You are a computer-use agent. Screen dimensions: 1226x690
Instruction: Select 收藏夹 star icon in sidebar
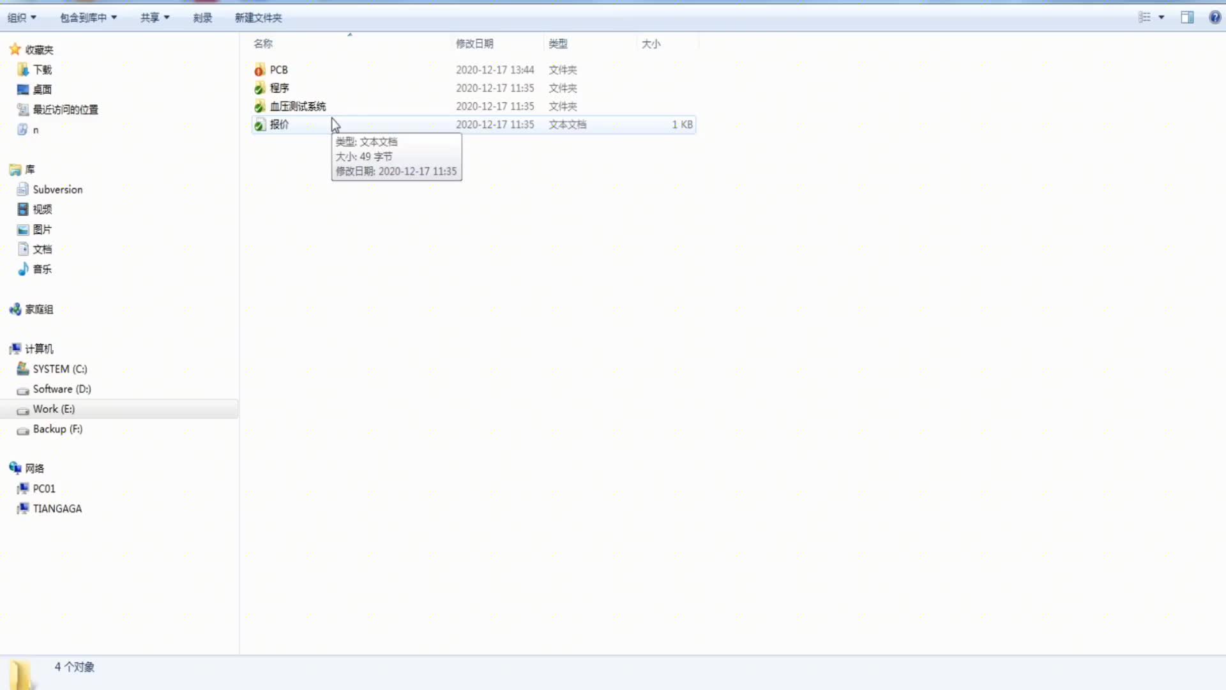[15, 49]
